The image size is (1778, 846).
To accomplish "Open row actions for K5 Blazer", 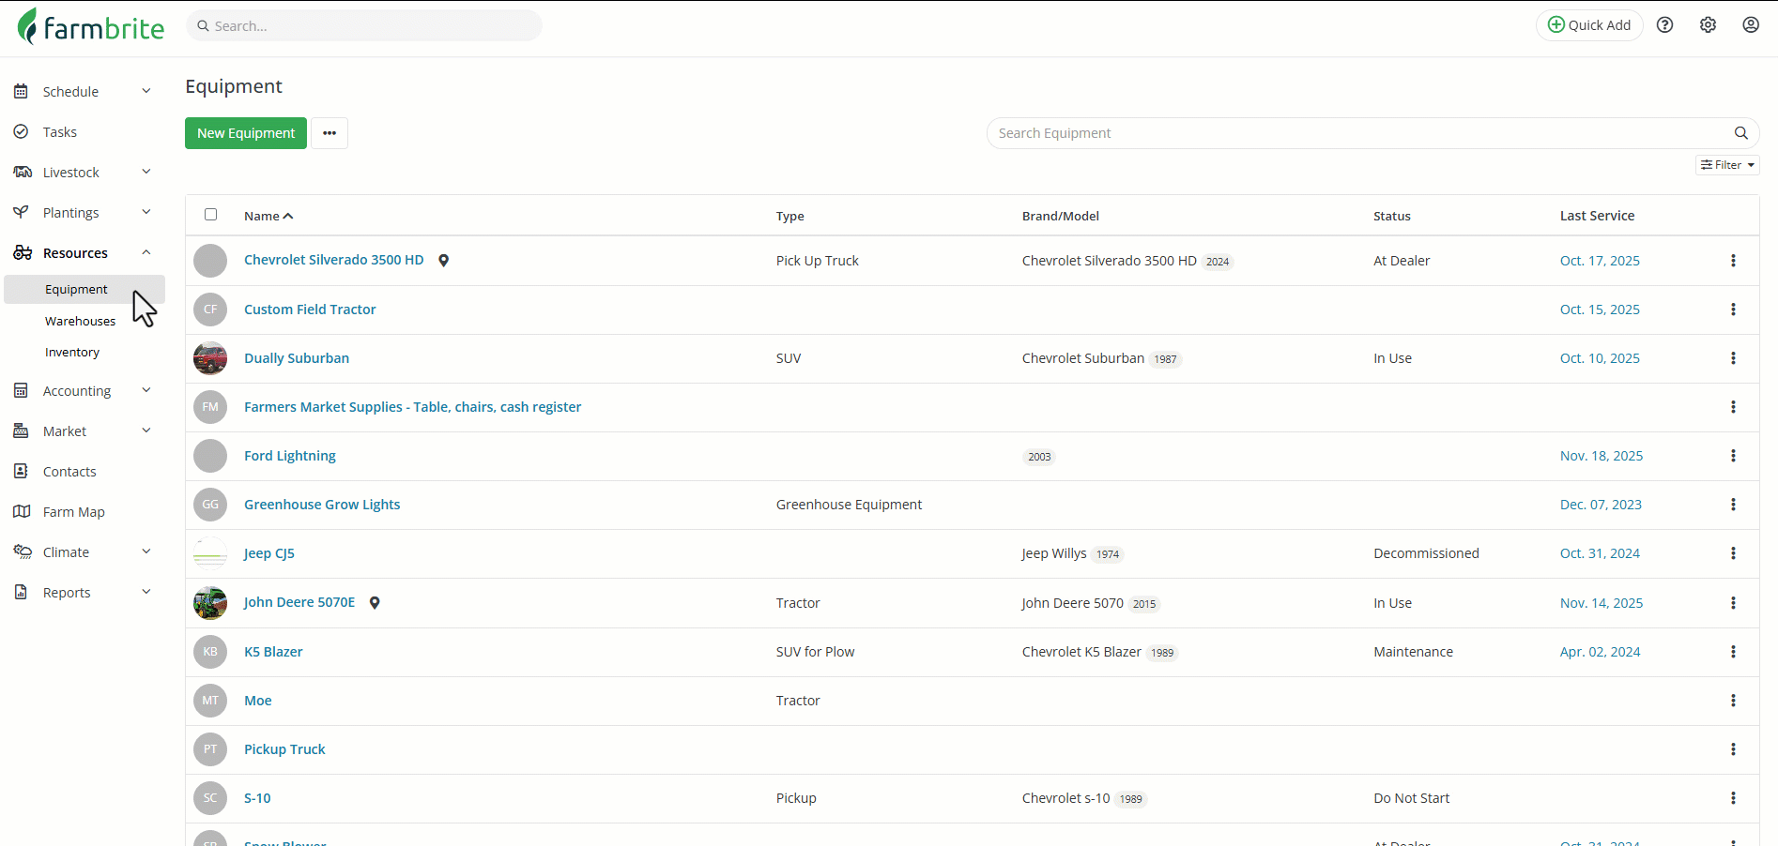I will tap(1733, 652).
